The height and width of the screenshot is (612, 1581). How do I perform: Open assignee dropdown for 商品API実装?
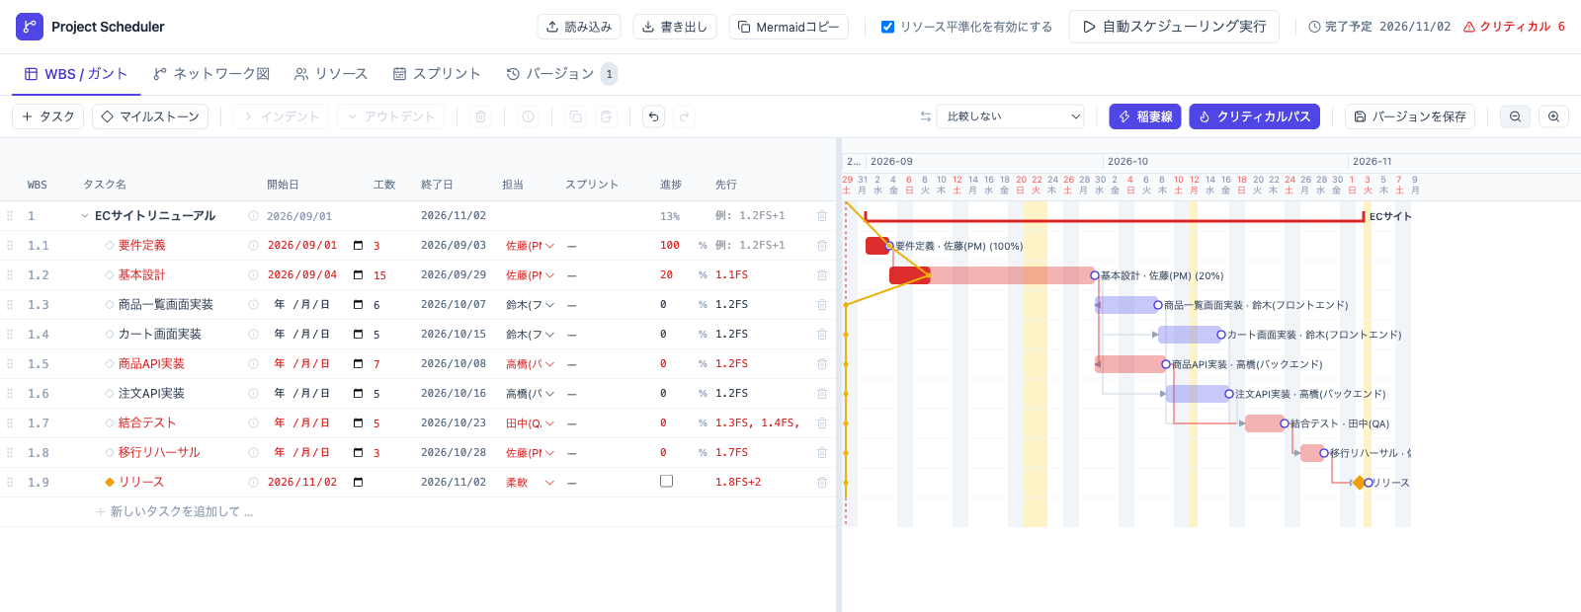point(531,363)
